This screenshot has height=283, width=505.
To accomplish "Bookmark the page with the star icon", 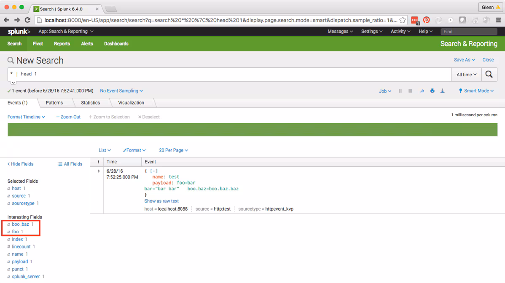I will coord(402,20).
